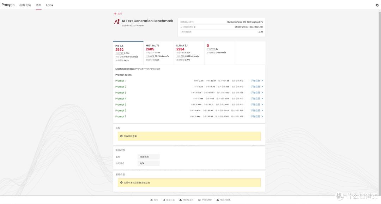Open the 我的套装 menu item
This screenshot has width=381, height=204.
pos(25,5)
